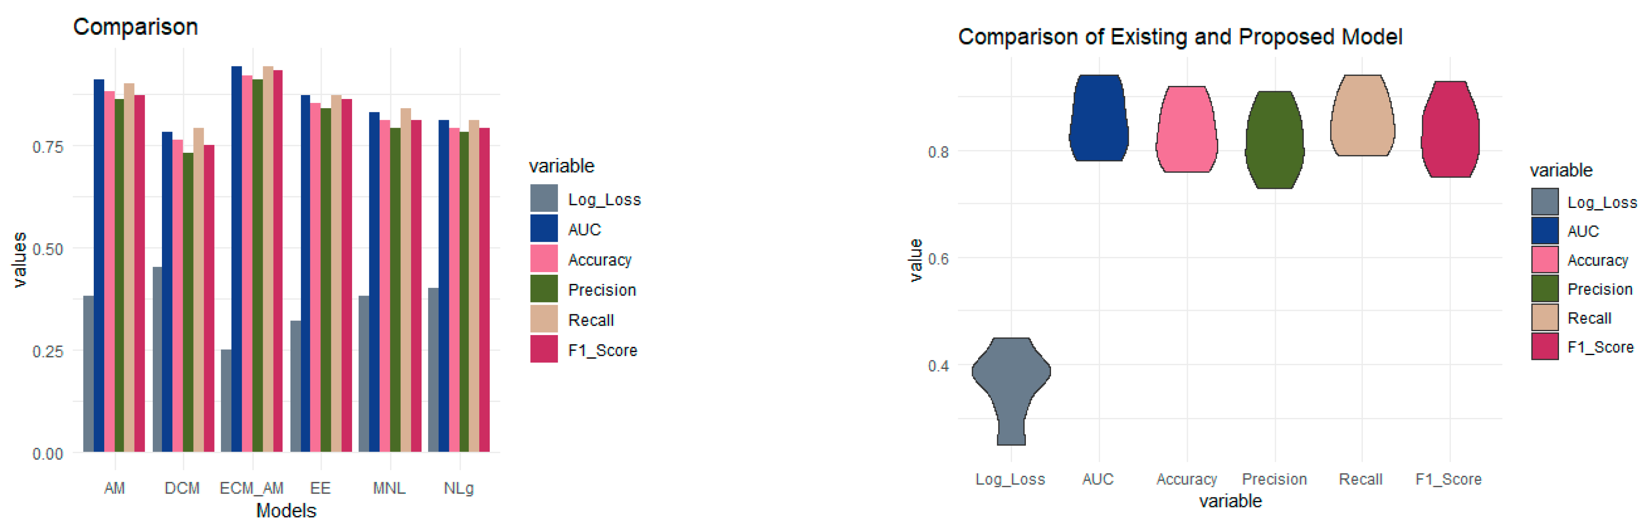
Task: Select the AUC swatch in the violin plot legend
Action: click(1544, 231)
